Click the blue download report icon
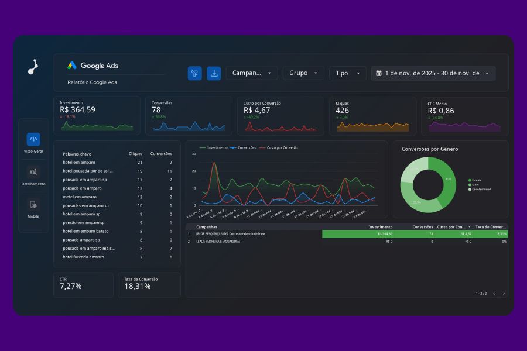 [214, 73]
